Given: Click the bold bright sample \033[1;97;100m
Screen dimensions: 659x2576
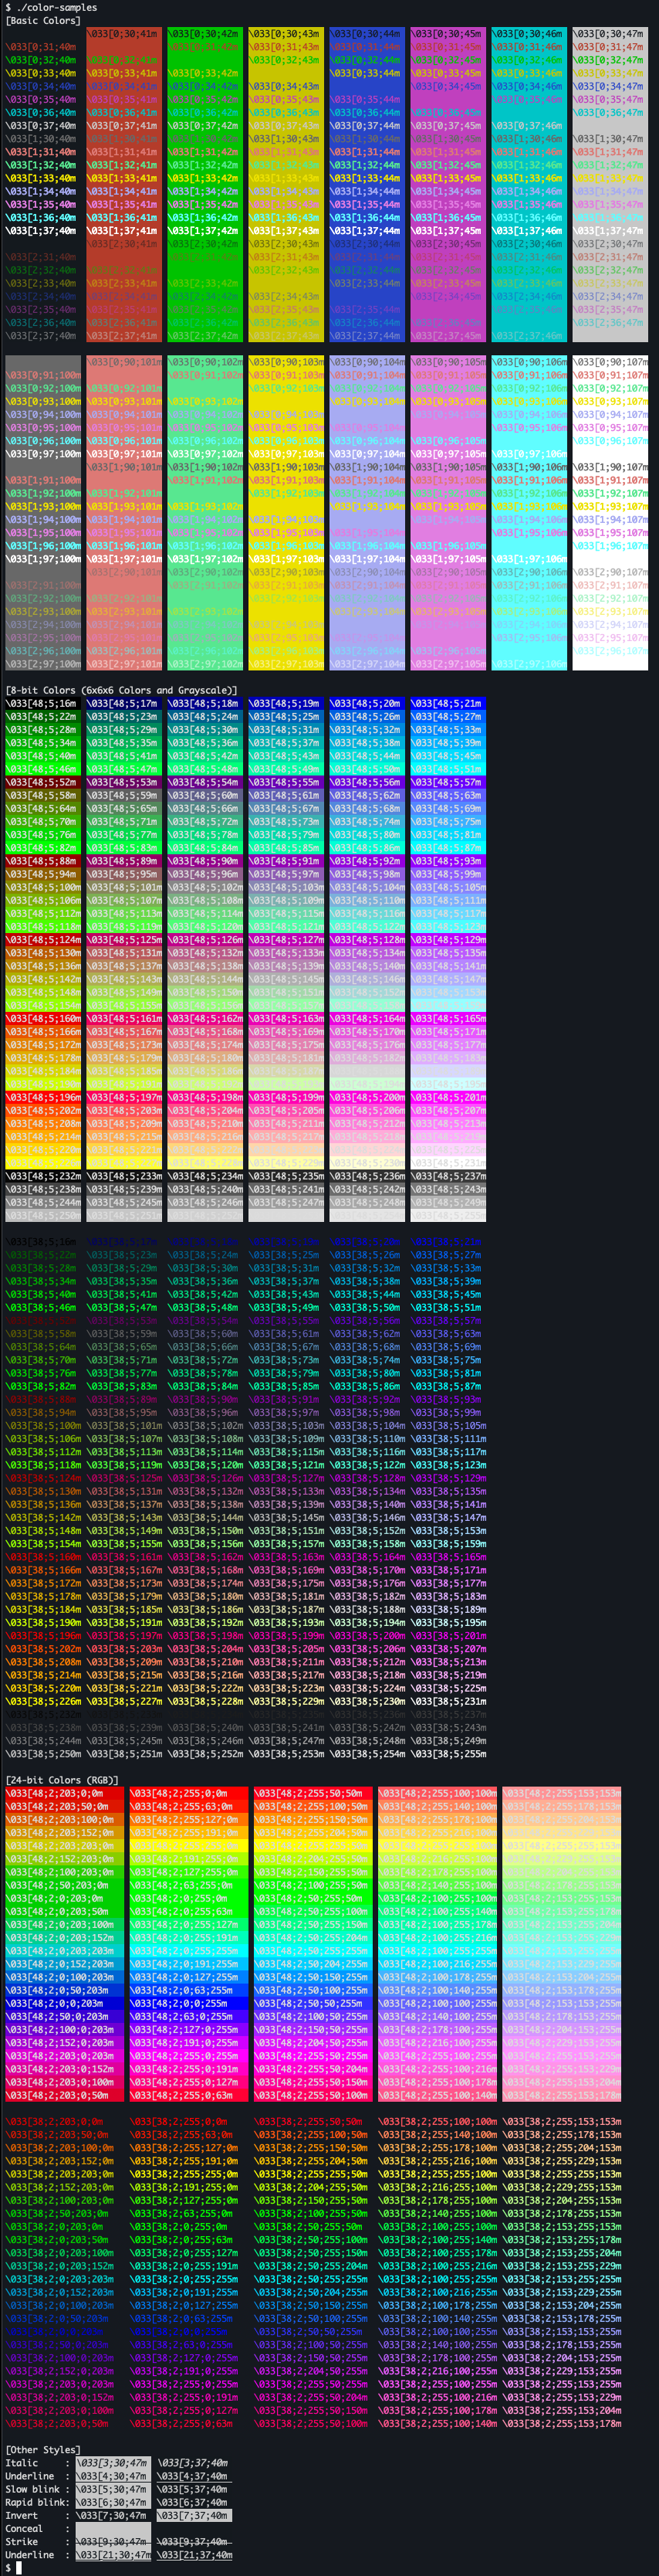Looking at the screenshot, I should click(43, 558).
